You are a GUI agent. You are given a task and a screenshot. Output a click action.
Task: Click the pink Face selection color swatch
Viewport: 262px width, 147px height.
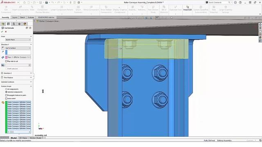point(7,57)
